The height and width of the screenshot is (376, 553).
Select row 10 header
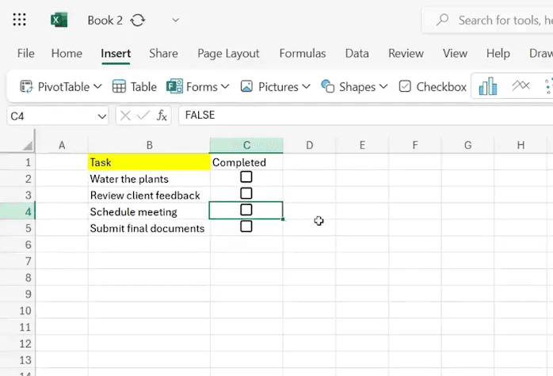17,311
